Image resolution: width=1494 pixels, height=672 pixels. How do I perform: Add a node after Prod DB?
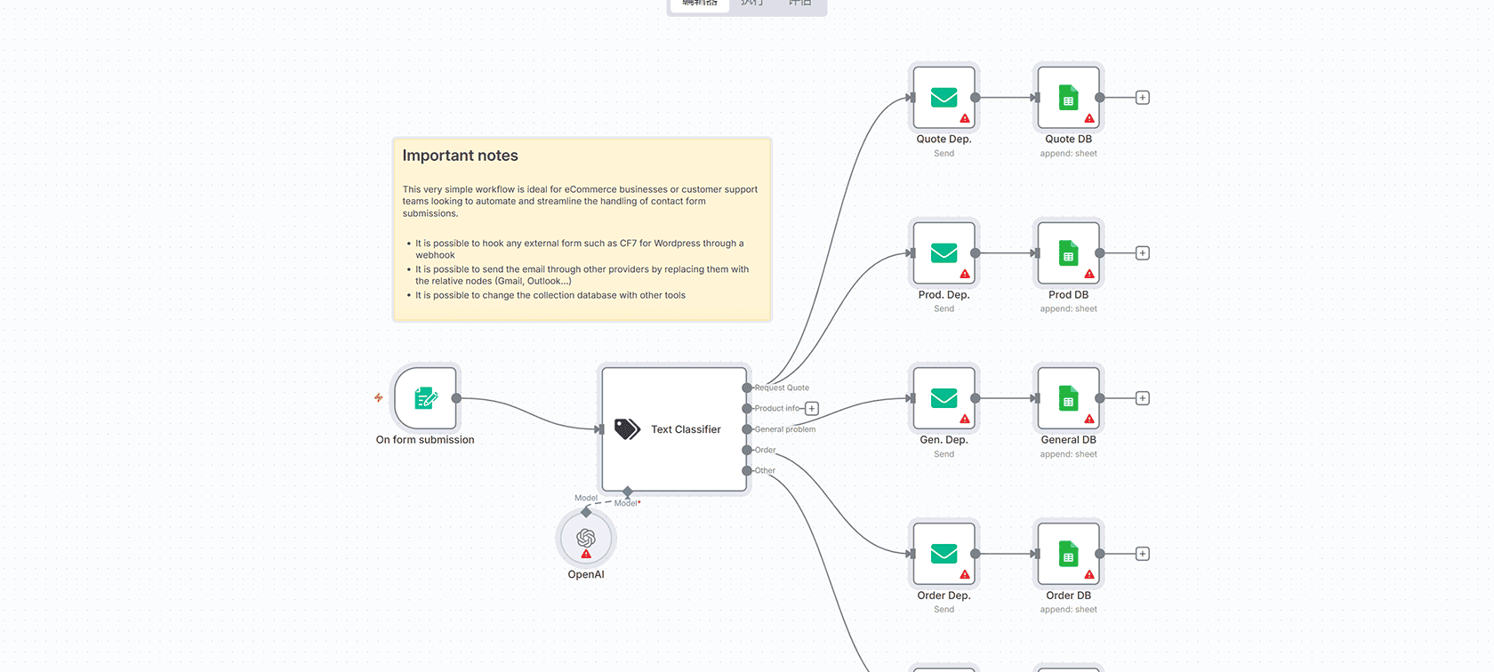pos(1143,253)
